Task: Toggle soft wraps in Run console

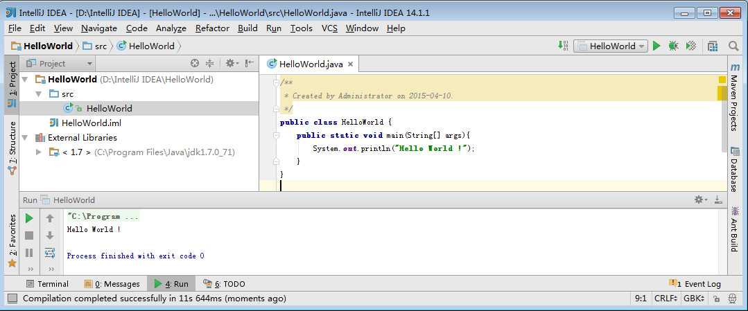Action: point(50,253)
